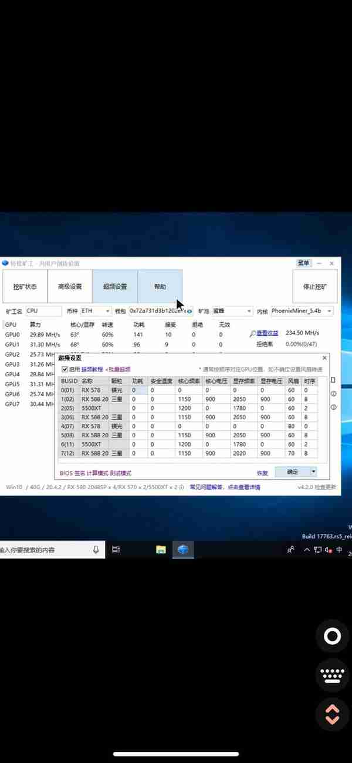Close the 超频设置 dialog
This screenshot has width=352, height=763.
tap(324, 358)
